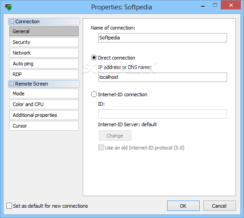Select the RDP settings item
The height and width of the screenshot is (218, 244).
(44, 74)
